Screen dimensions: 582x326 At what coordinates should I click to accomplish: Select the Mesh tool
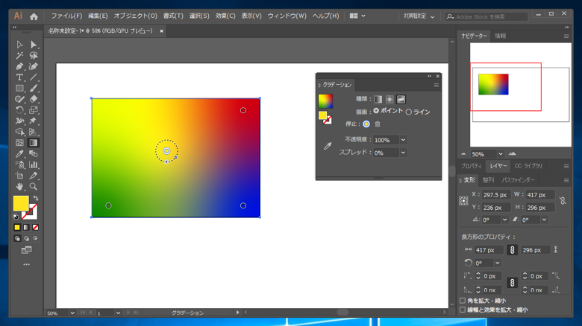point(19,143)
